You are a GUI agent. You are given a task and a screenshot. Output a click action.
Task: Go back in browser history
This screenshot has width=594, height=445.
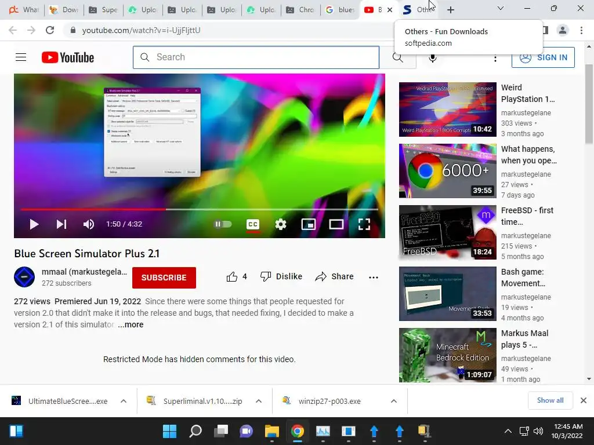click(x=13, y=30)
